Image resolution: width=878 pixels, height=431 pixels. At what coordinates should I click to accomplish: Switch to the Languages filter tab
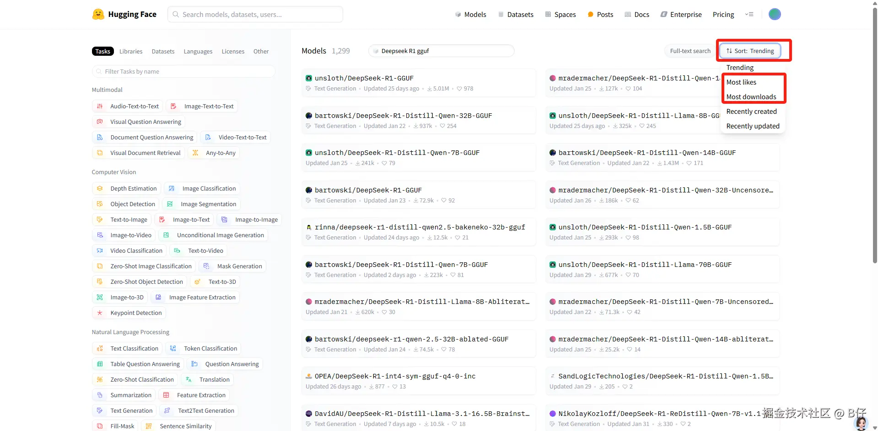pyautogui.click(x=198, y=52)
